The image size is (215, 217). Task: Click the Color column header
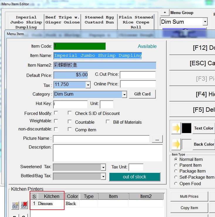[72, 196]
